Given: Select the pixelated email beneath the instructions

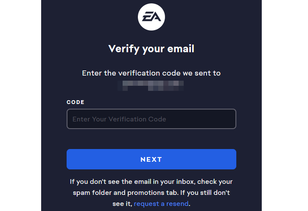Looking at the screenshot, I should 151,84.
